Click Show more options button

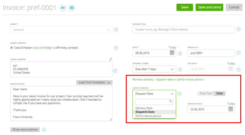[25, 130]
